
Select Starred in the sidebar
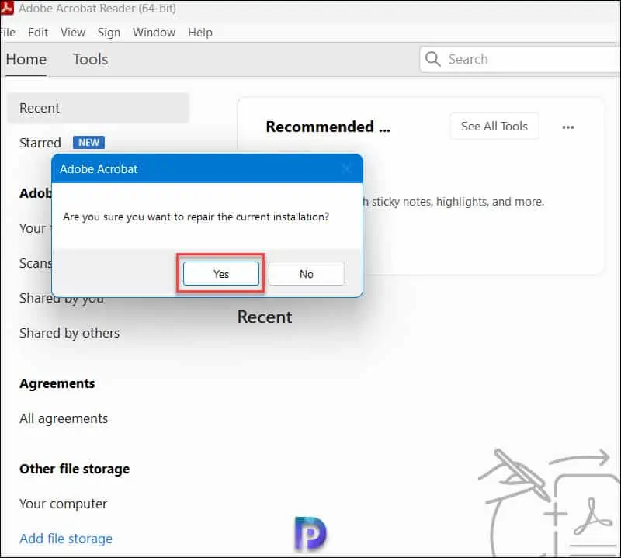tap(40, 143)
